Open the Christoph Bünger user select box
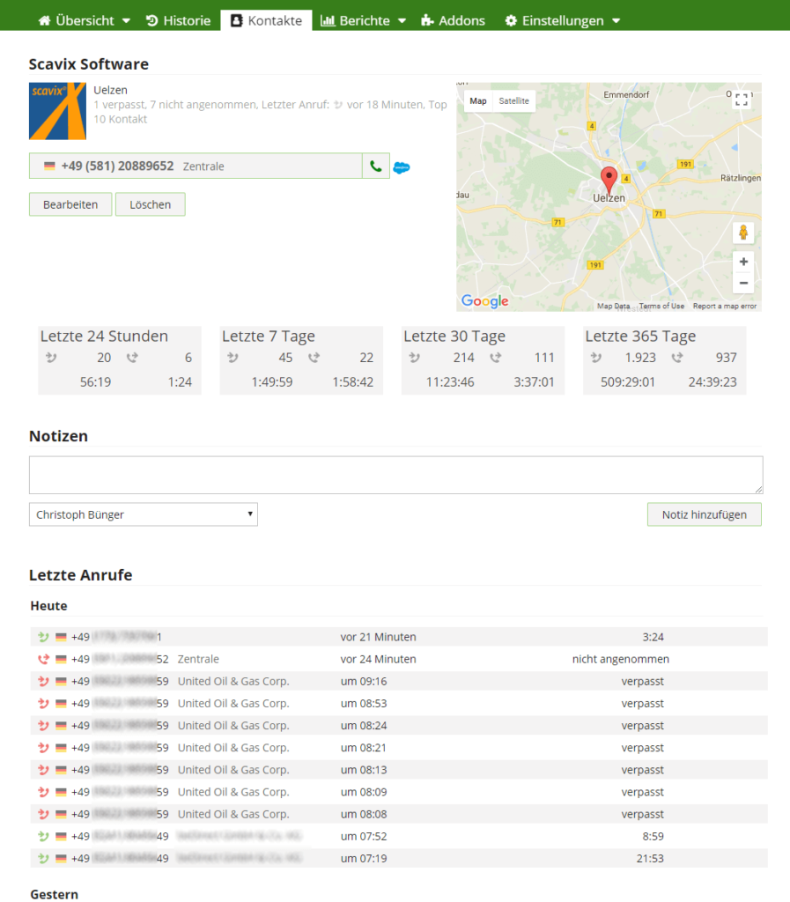The height and width of the screenshot is (902, 790). click(x=144, y=514)
